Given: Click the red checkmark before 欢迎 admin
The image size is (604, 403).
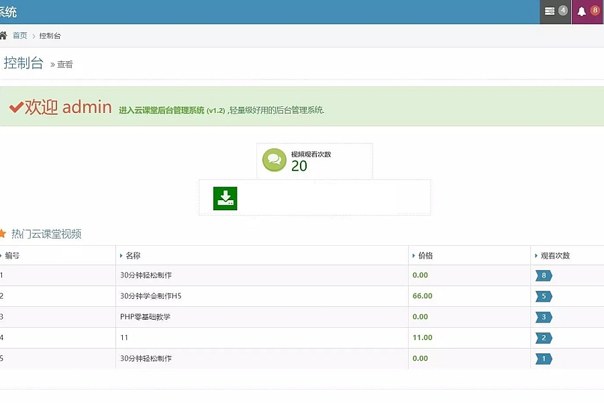Looking at the screenshot, I should point(16,107).
